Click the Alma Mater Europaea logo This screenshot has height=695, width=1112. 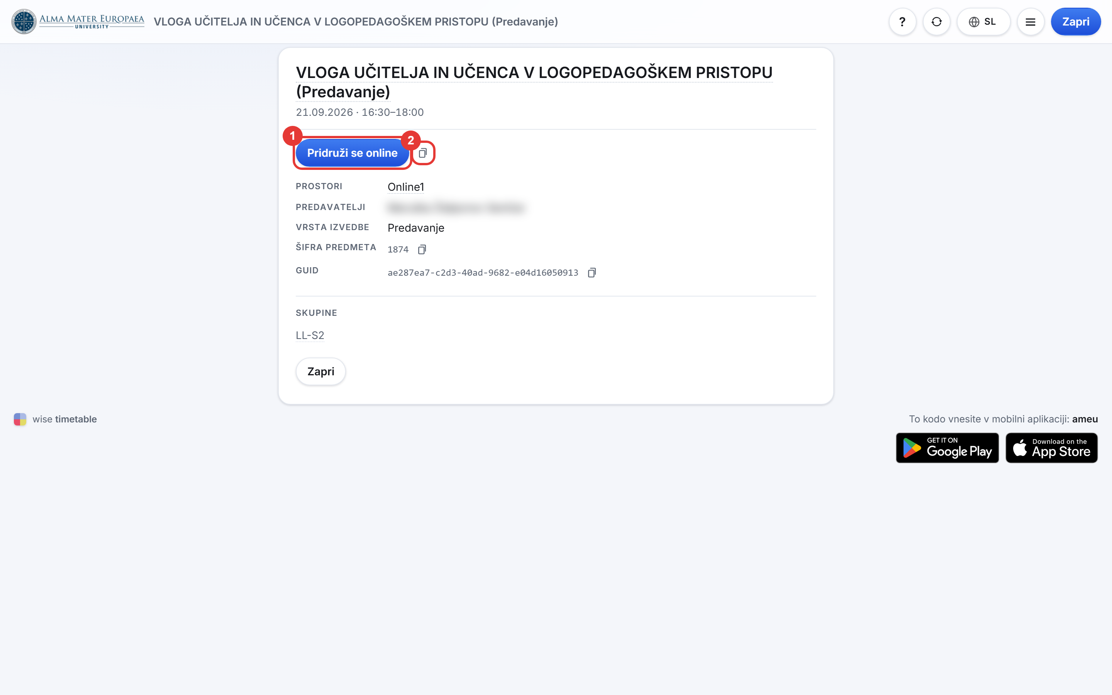tap(78, 22)
